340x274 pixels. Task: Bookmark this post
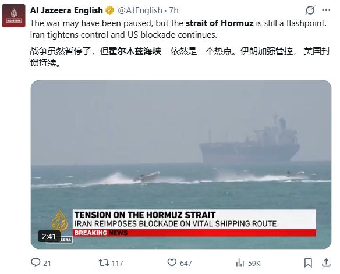tap(308, 263)
